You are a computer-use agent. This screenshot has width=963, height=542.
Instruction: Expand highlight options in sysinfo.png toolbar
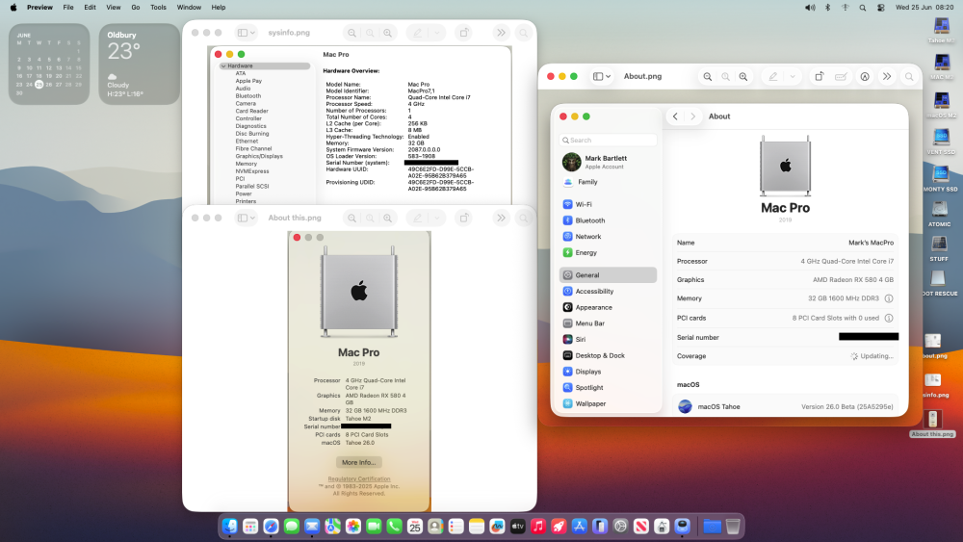[x=437, y=33]
